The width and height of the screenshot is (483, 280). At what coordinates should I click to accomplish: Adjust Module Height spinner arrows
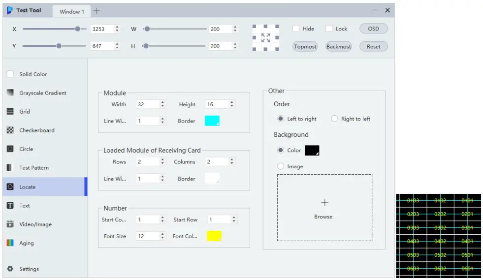tap(231, 104)
